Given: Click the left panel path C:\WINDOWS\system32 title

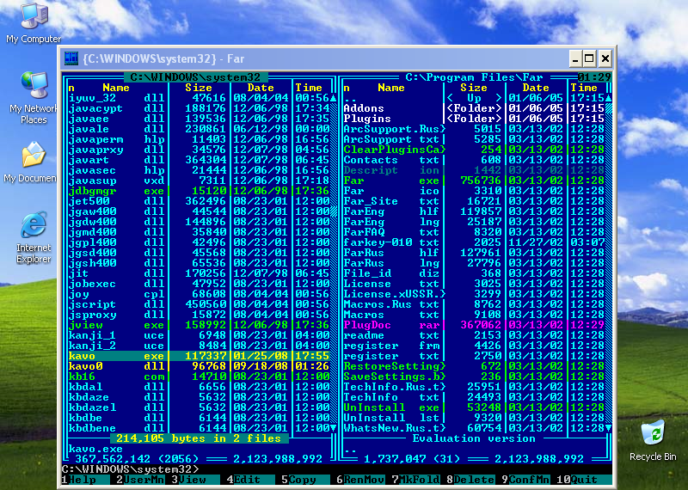Looking at the screenshot, I should tap(195, 77).
